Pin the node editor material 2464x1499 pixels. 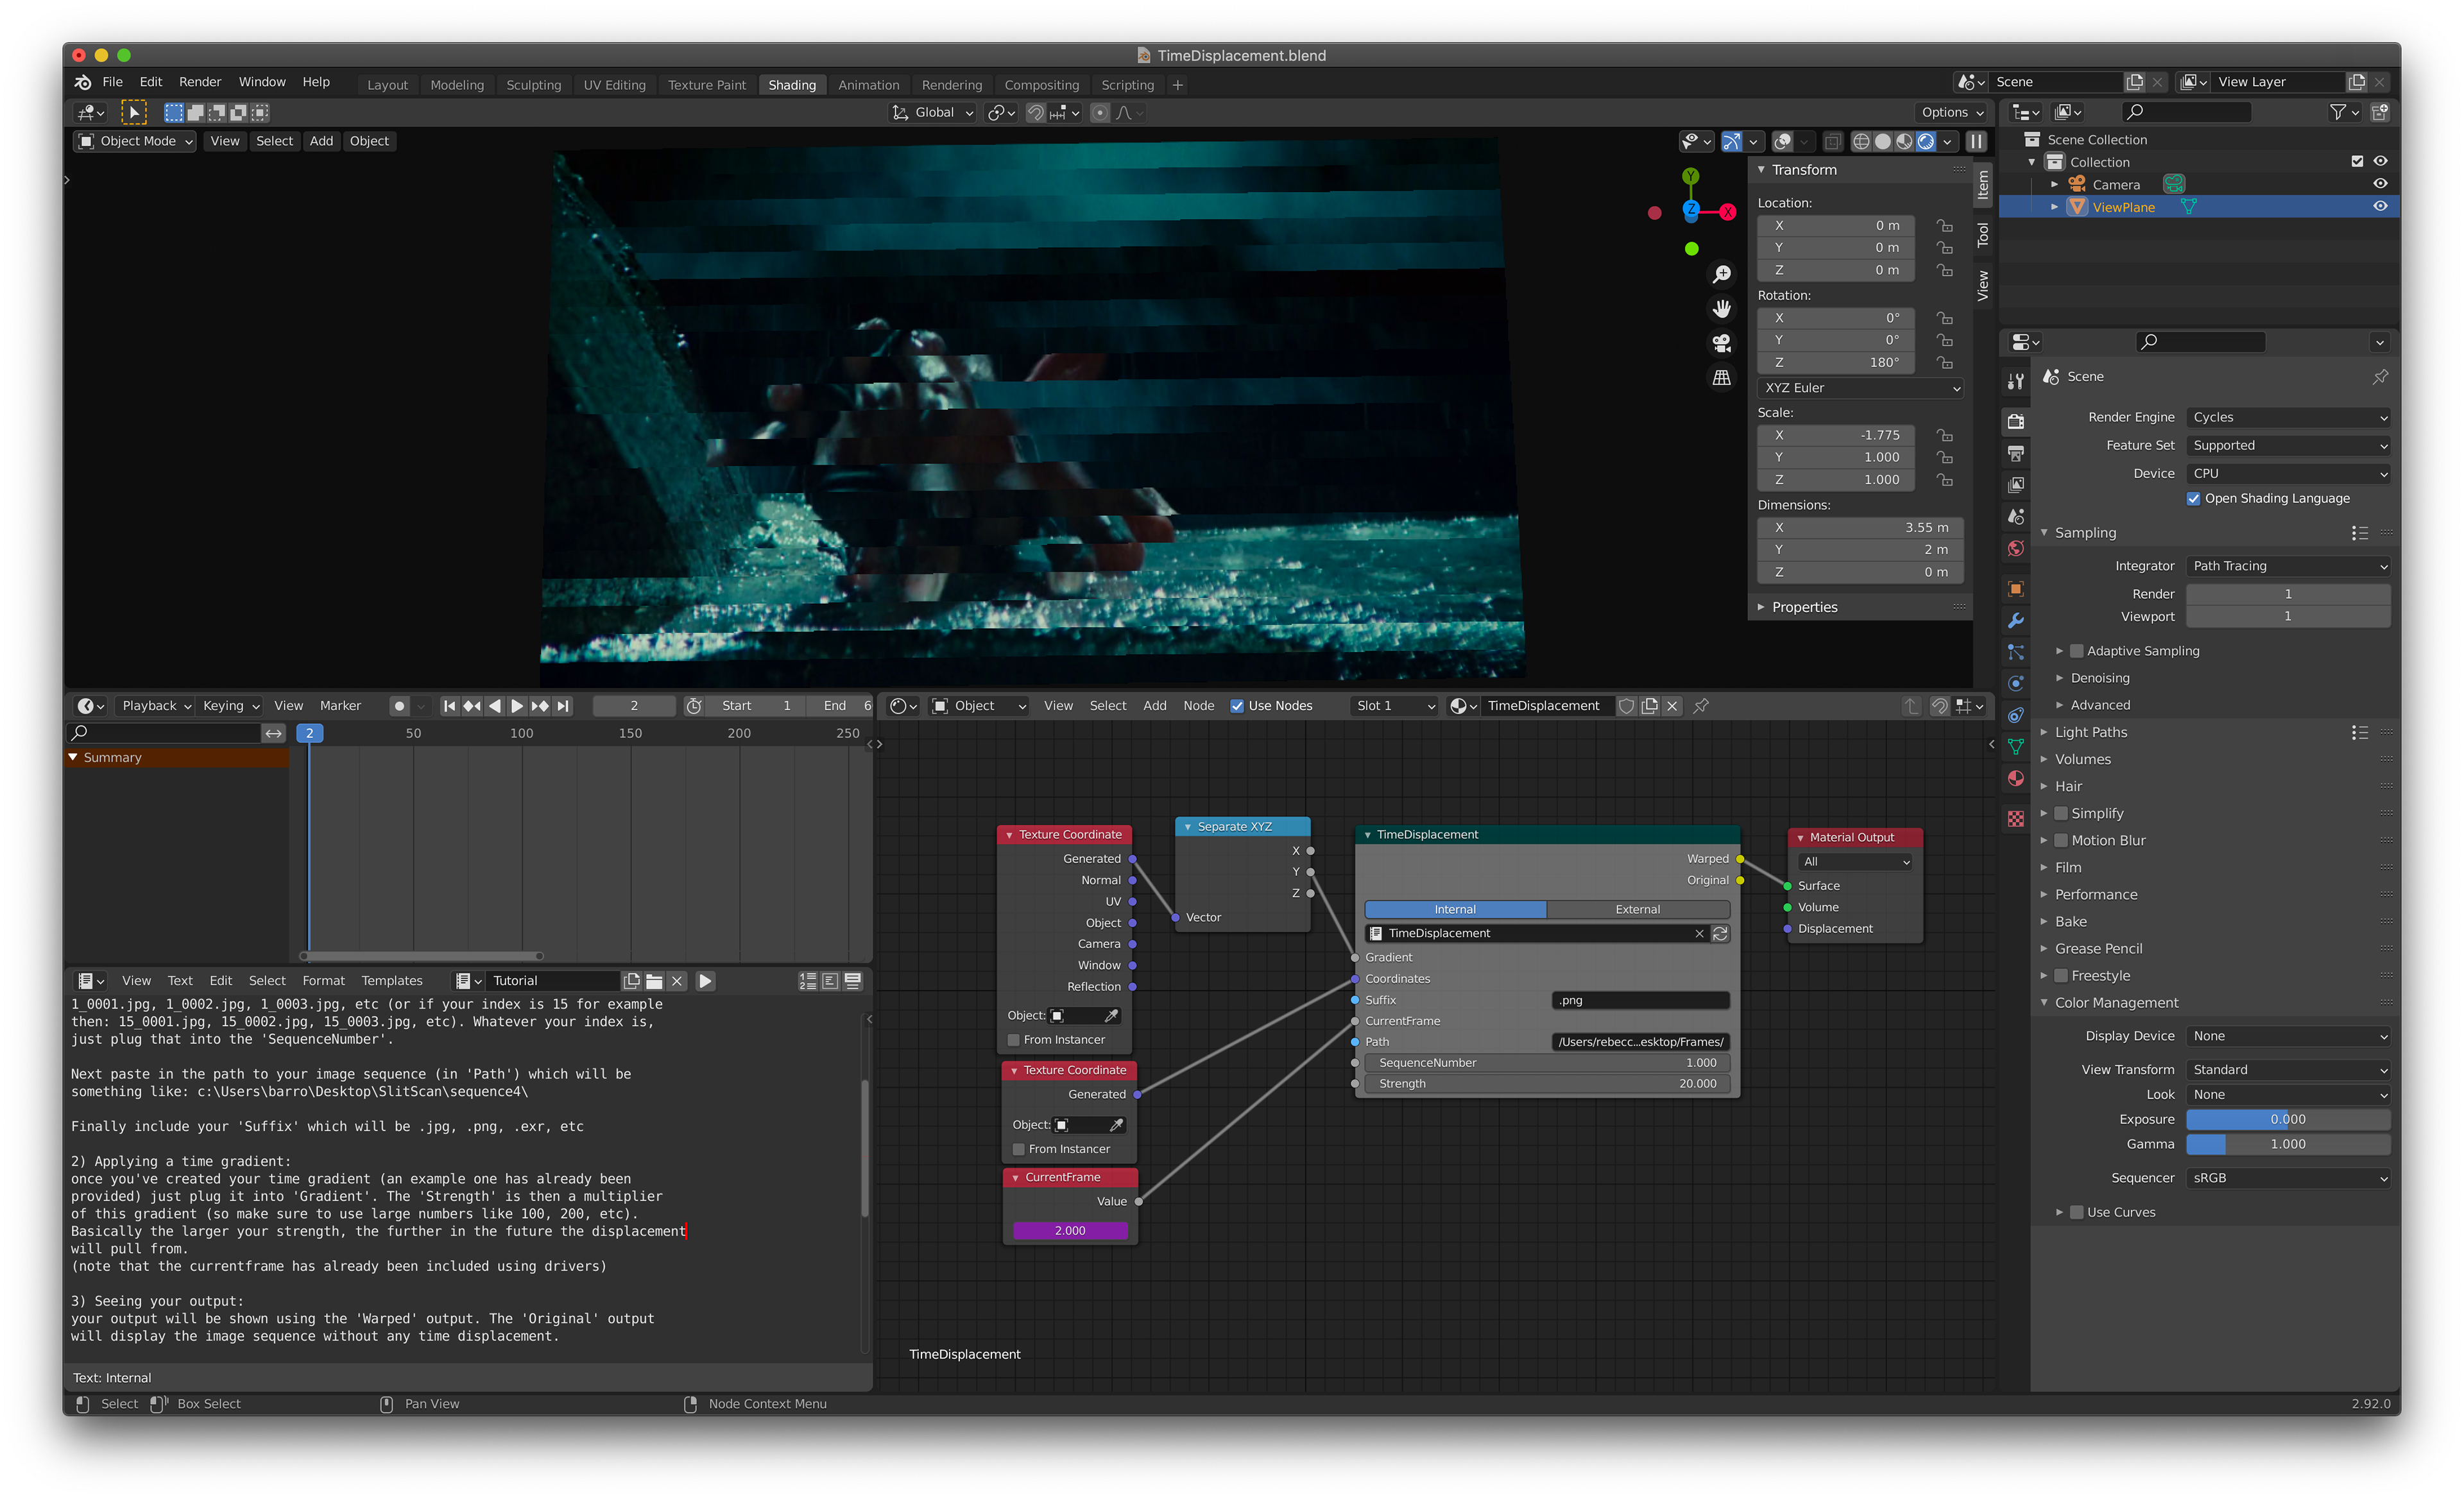(1701, 706)
